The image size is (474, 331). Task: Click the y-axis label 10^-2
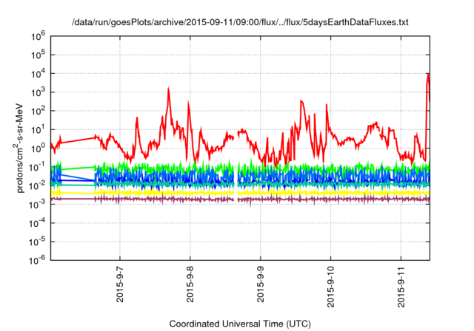[x=37, y=186]
